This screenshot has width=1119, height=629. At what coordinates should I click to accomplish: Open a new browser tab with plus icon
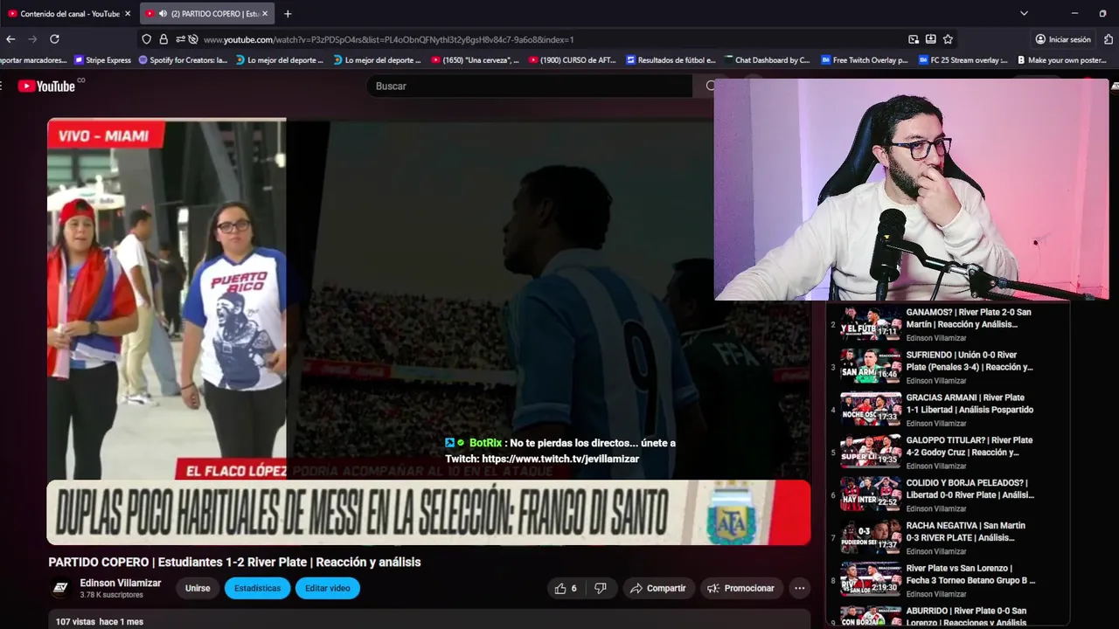288,14
